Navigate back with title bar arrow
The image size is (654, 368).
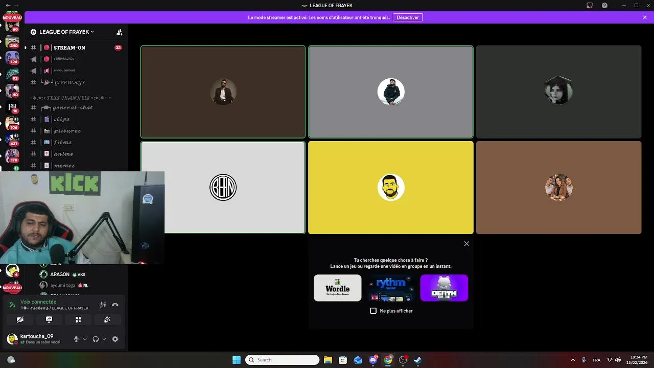click(8, 6)
